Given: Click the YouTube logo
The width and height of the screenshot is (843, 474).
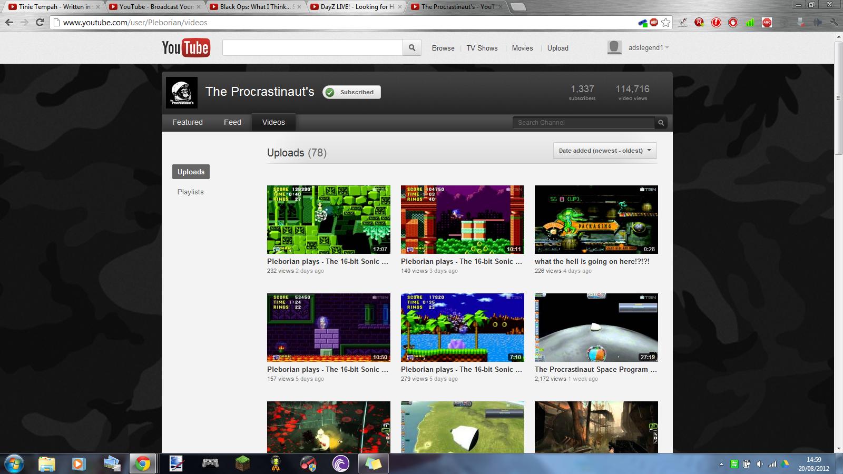Looking at the screenshot, I should pyautogui.click(x=186, y=48).
